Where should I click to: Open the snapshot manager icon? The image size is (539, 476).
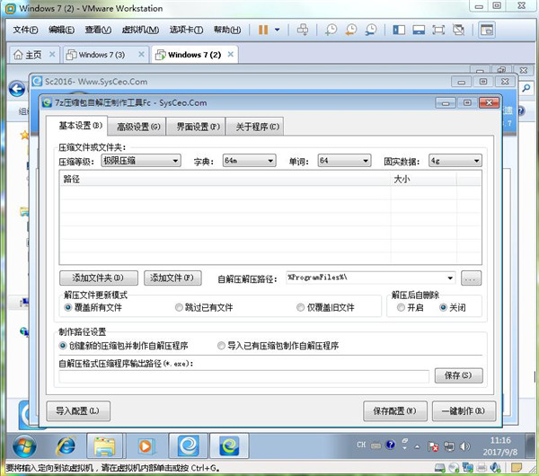pyautogui.click(x=371, y=30)
